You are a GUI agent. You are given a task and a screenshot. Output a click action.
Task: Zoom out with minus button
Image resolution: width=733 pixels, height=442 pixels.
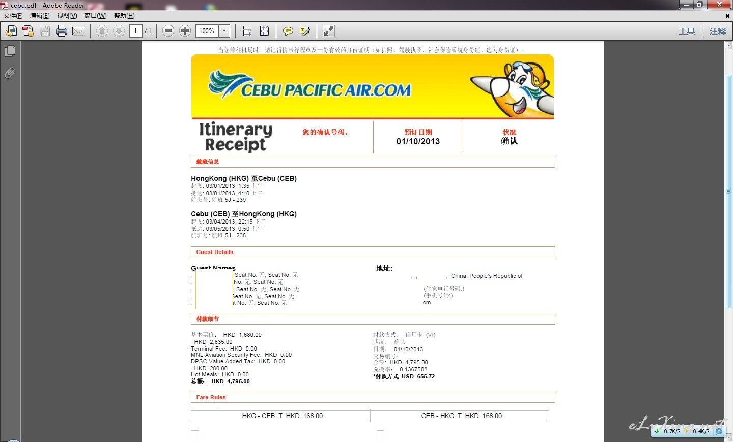tap(168, 31)
